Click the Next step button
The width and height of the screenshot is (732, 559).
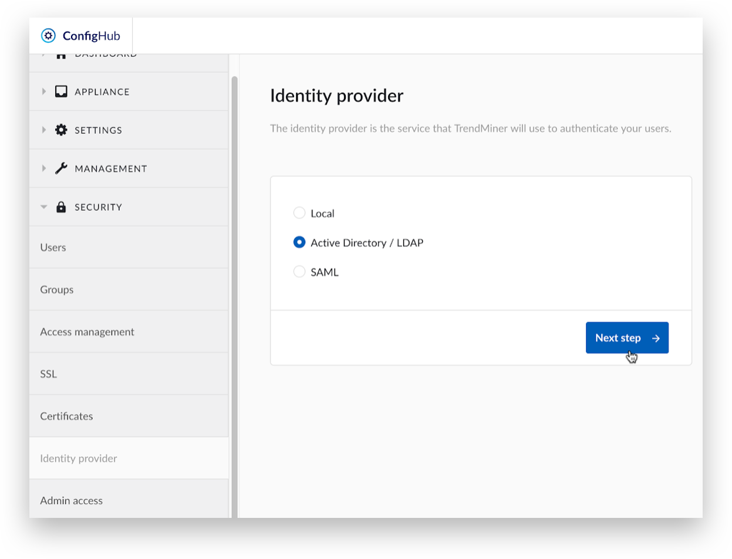click(x=627, y=338)
